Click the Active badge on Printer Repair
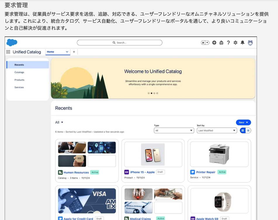 tap(222, 172)
